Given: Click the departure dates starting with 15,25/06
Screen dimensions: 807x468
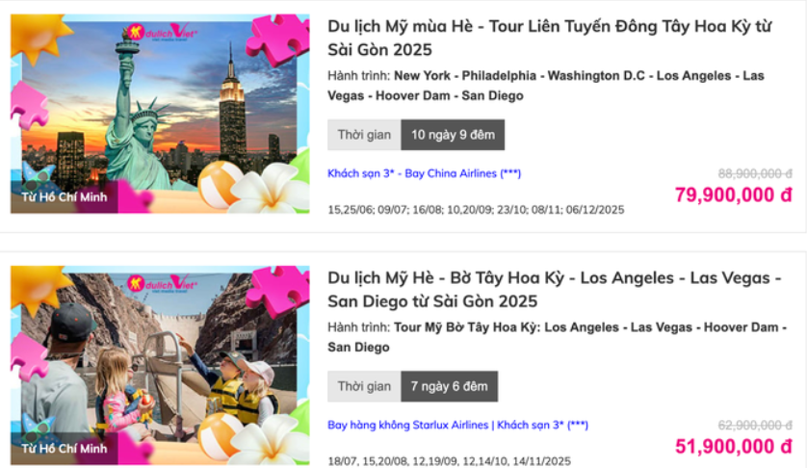Looking at the screenshot, I should (476, 210).
